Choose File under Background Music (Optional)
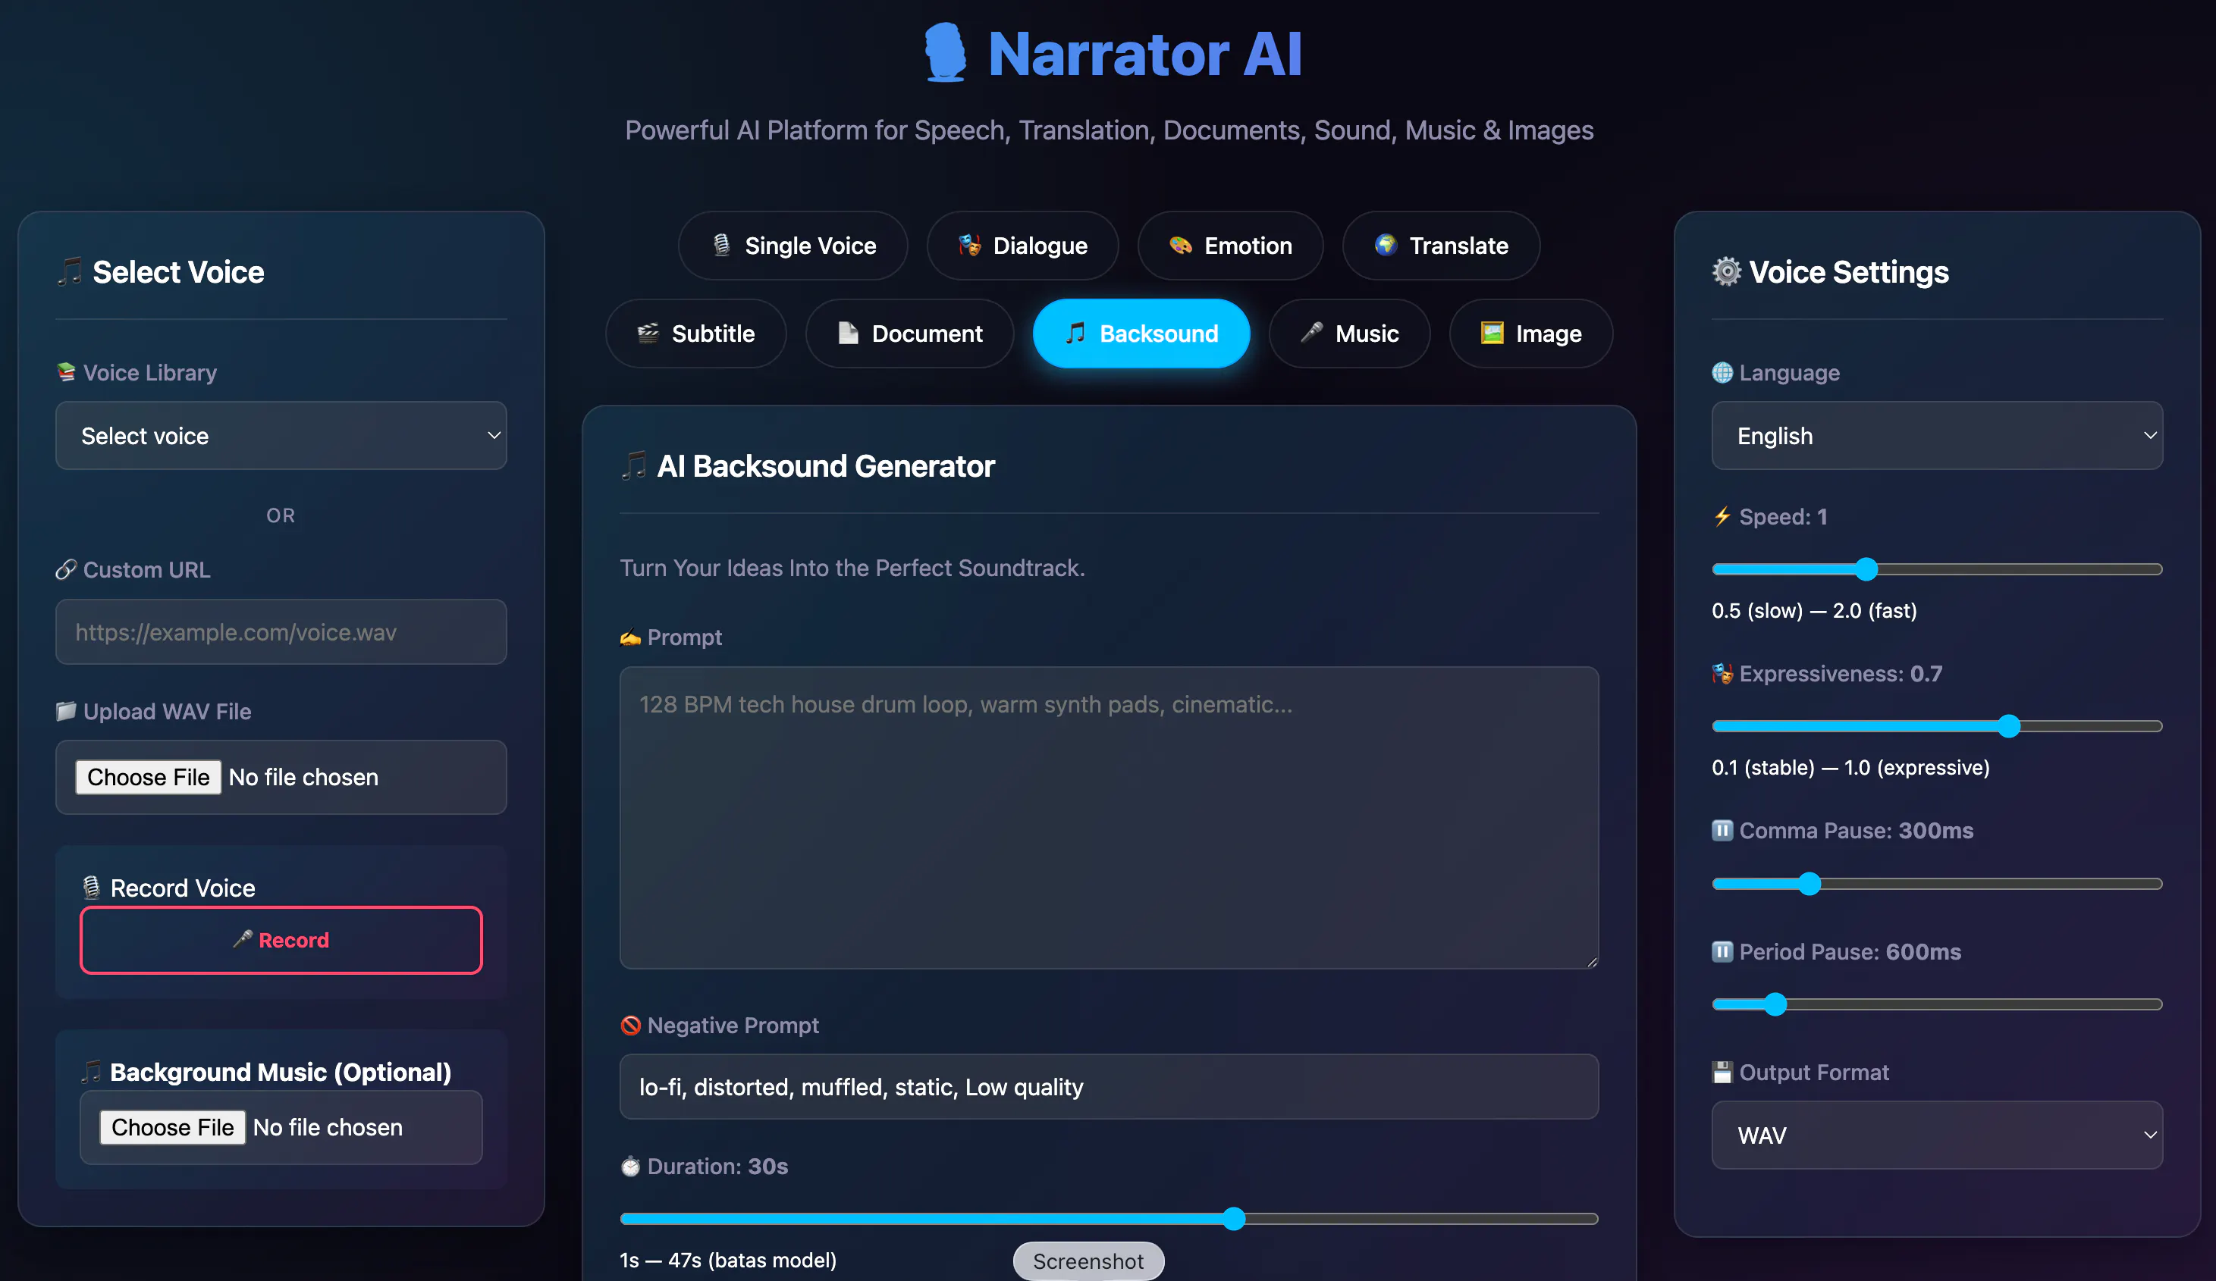Screen dimensions: 2216x1281 pos(172,1127)
